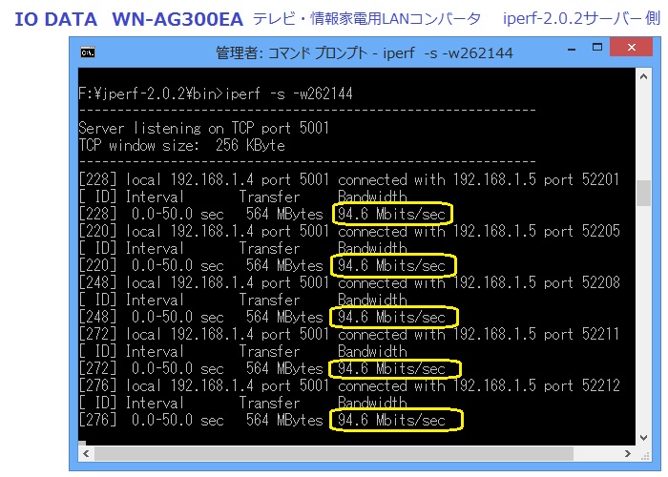Click the connection line with port 52201
Image resolution: width=668 pixels, height=477 pixels.
click(349, 179)
